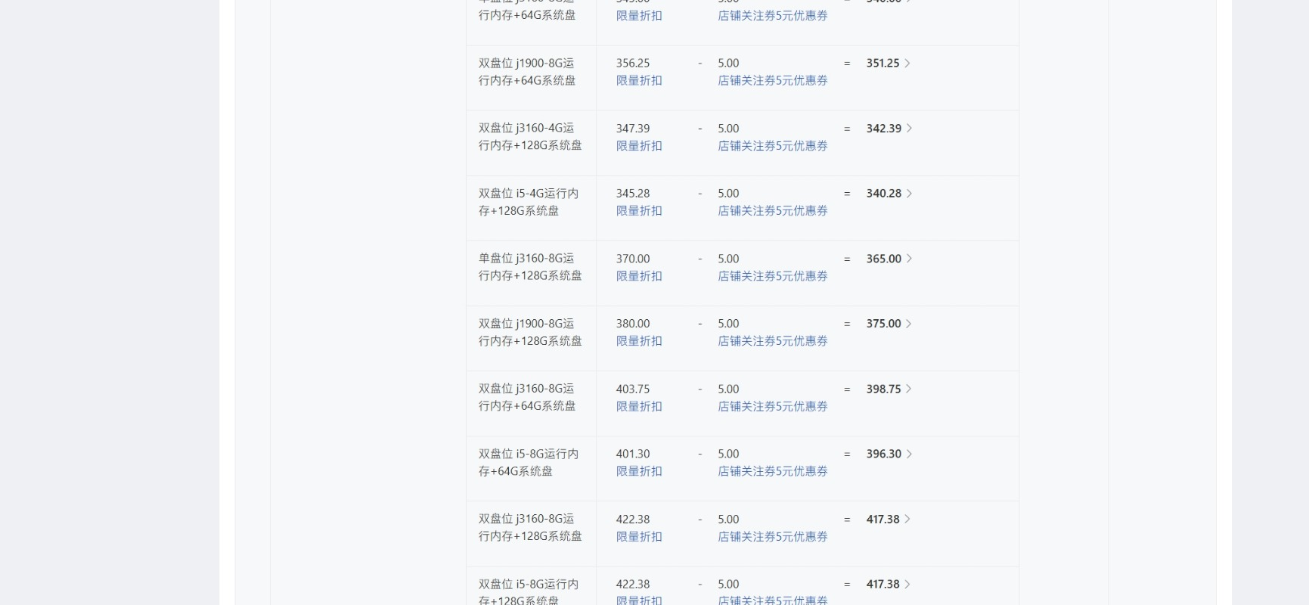This screenshot has width=1309, height=605.
Task: Click 店铺关注券5元优惠券 in the j1900-8G 64G row
Action: [x=773, y=80]
